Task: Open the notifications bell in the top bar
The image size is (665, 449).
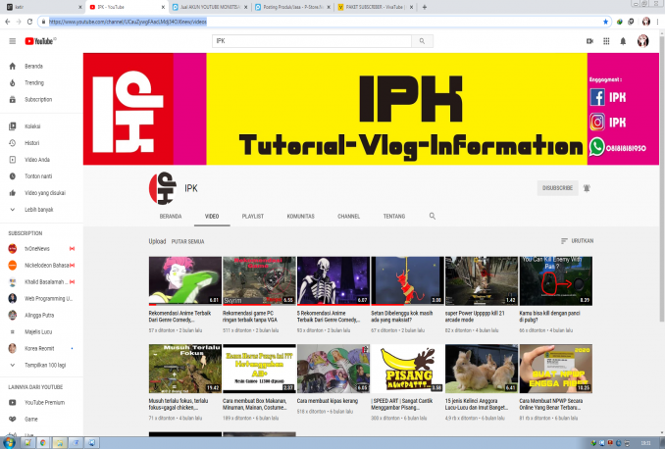Action: pos(623,41)
